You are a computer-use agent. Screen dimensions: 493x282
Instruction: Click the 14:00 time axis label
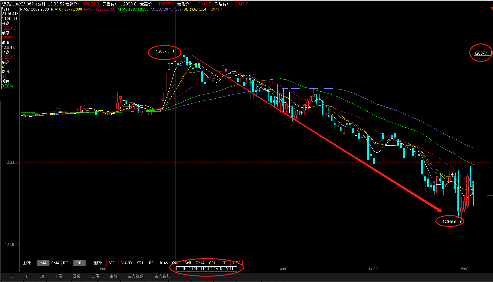pos(282,269)
